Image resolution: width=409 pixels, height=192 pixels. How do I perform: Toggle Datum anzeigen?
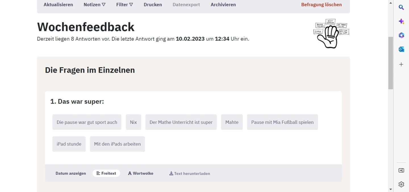(71, 173)
